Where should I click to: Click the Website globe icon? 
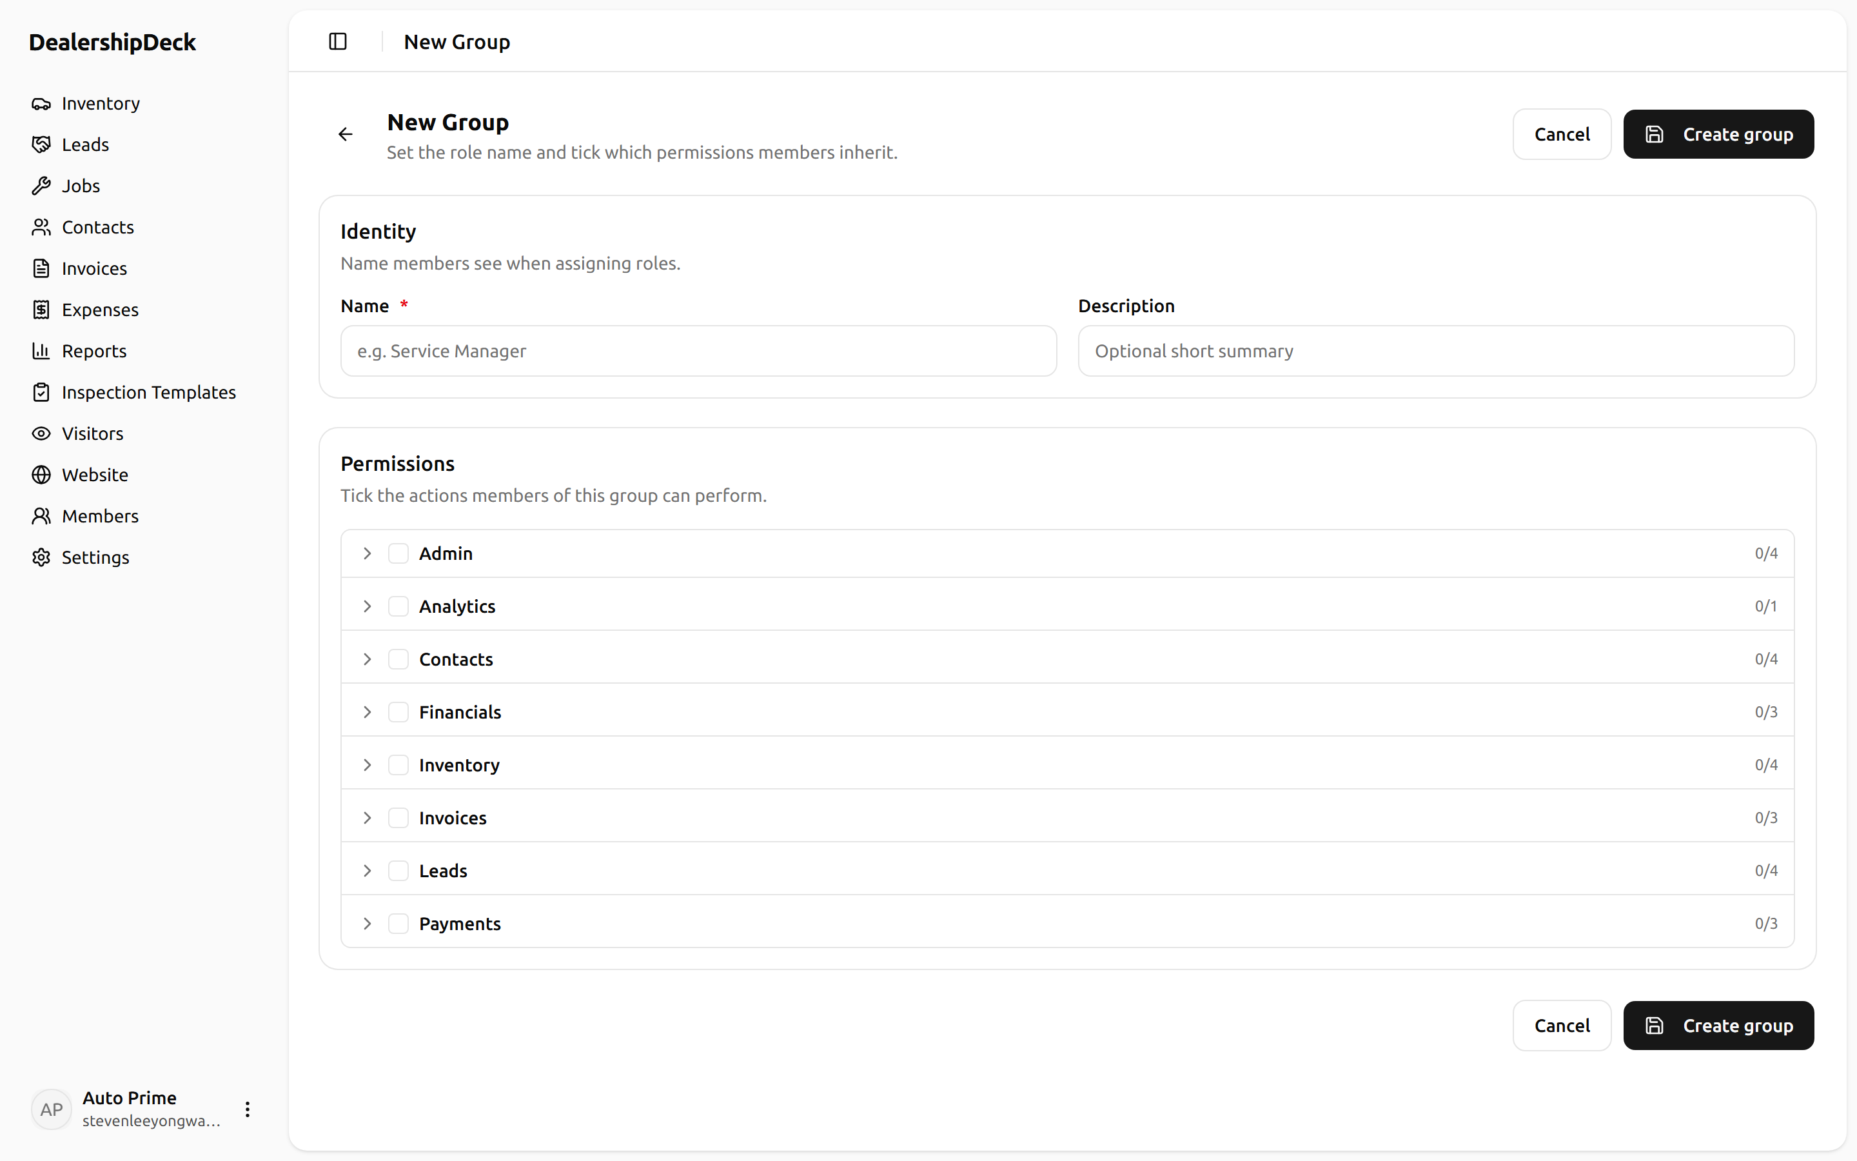point(41,475)
